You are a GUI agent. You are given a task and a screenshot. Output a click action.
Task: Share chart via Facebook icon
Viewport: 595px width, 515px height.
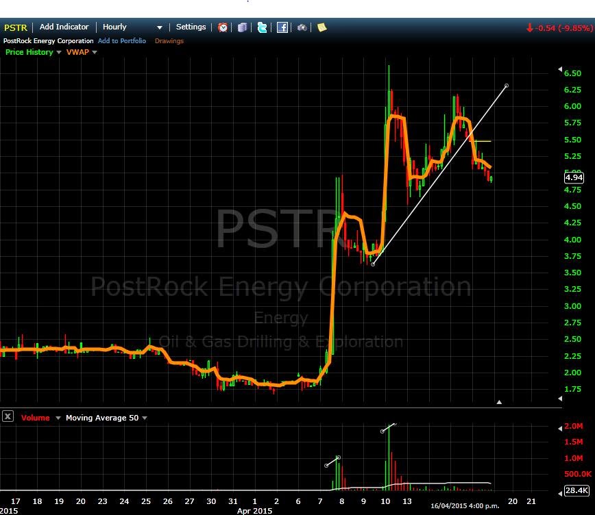282,27
